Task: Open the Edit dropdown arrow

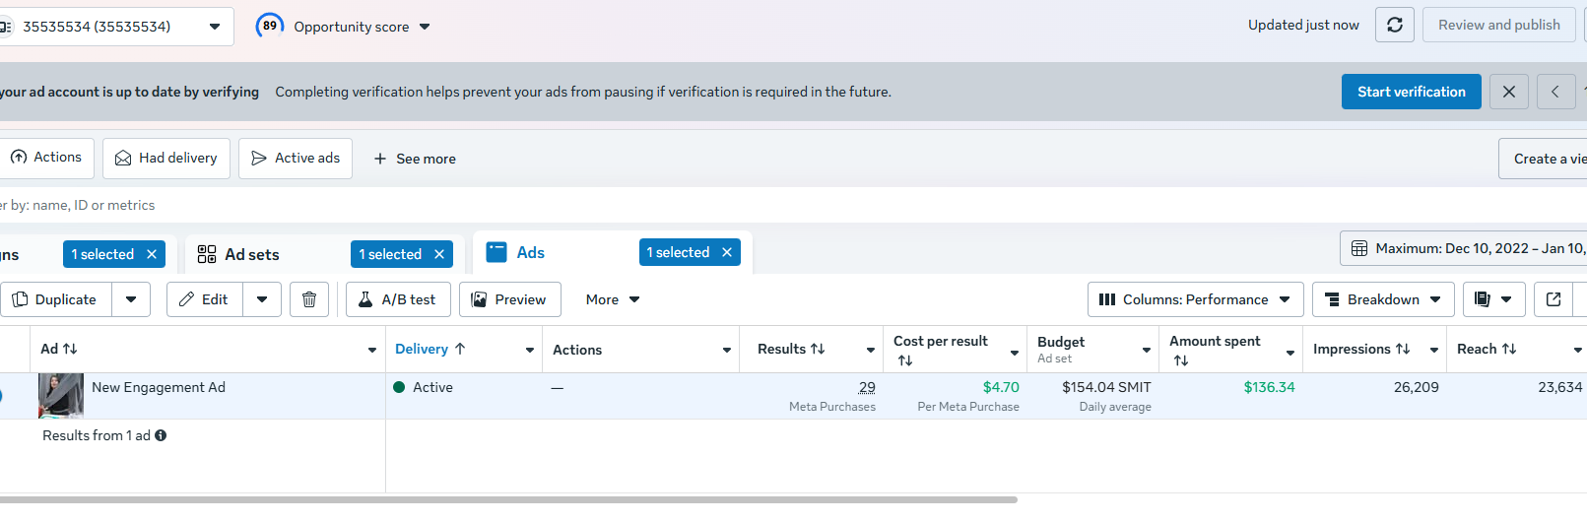Action: pyautogui.click(x=262, y=299)
